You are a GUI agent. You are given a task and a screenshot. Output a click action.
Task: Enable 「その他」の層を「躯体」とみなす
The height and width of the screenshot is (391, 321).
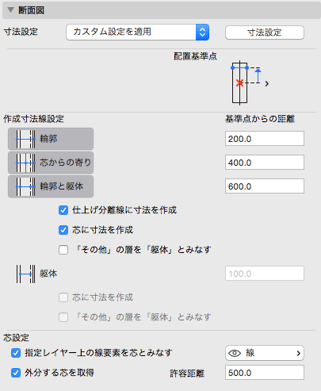tap(63, 250)
